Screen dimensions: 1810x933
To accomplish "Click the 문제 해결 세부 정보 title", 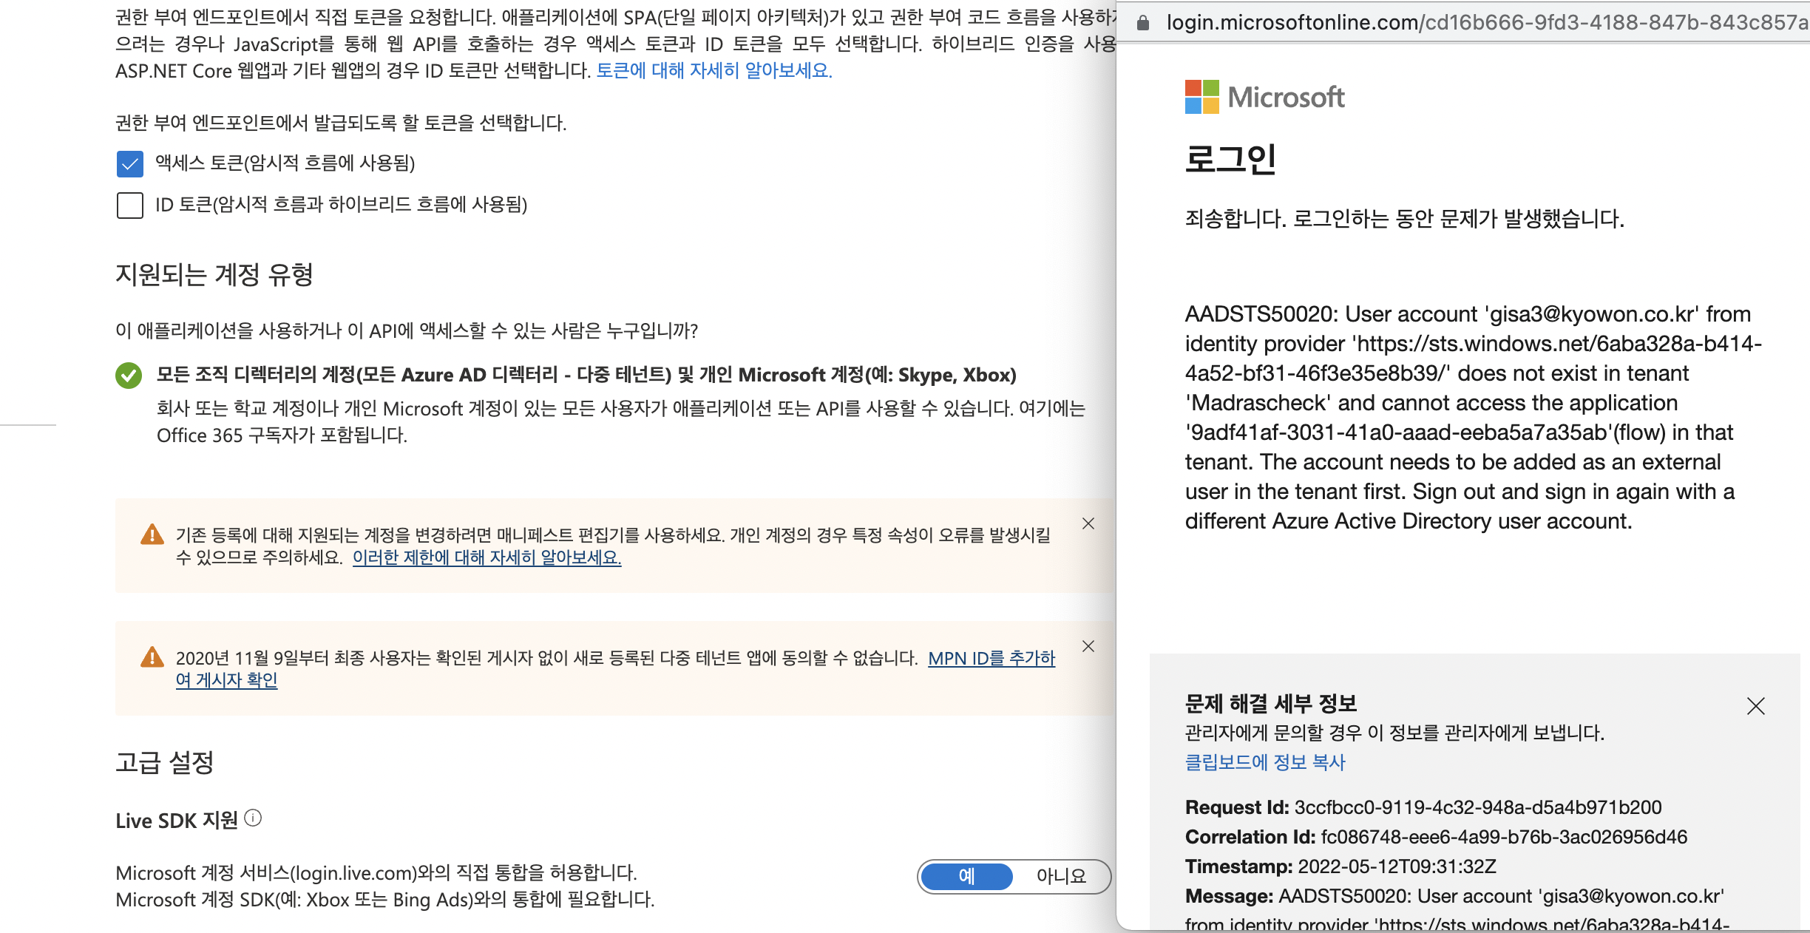I will pyautogui.click(x=1271, y=704).
